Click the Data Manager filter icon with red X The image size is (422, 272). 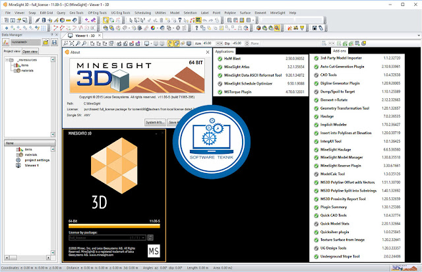pyautogui.click(x=6, y=42)
